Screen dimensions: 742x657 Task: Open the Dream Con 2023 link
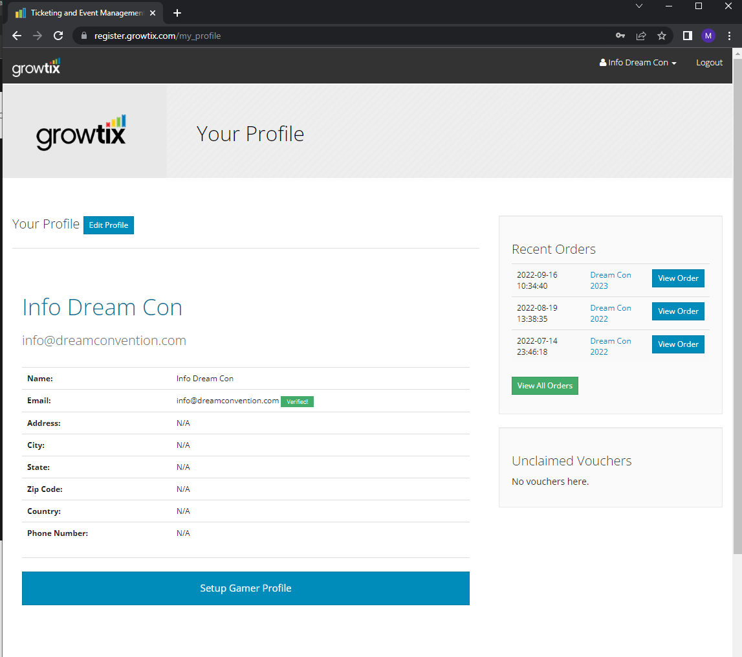tap(610, 280)
